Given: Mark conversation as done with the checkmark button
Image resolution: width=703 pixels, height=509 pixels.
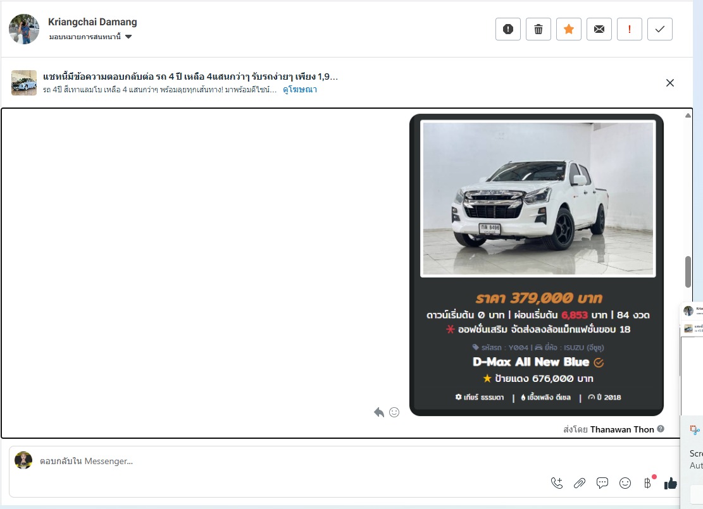Looking at the screenshot, I should pyautogui.click(x=660, y=29).
